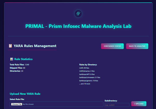The image size is (156, 109).
Task: Click the 'bartblaze/crimeware: 31 files' entry
Action: (90, 78)
